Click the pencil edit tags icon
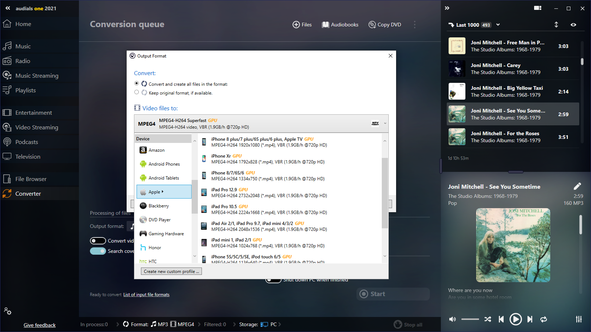The height and width of the screenshot is (332, 591). [577, 186]
